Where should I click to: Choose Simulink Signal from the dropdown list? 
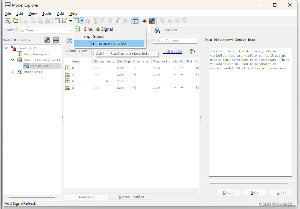(x=109, y=29)
